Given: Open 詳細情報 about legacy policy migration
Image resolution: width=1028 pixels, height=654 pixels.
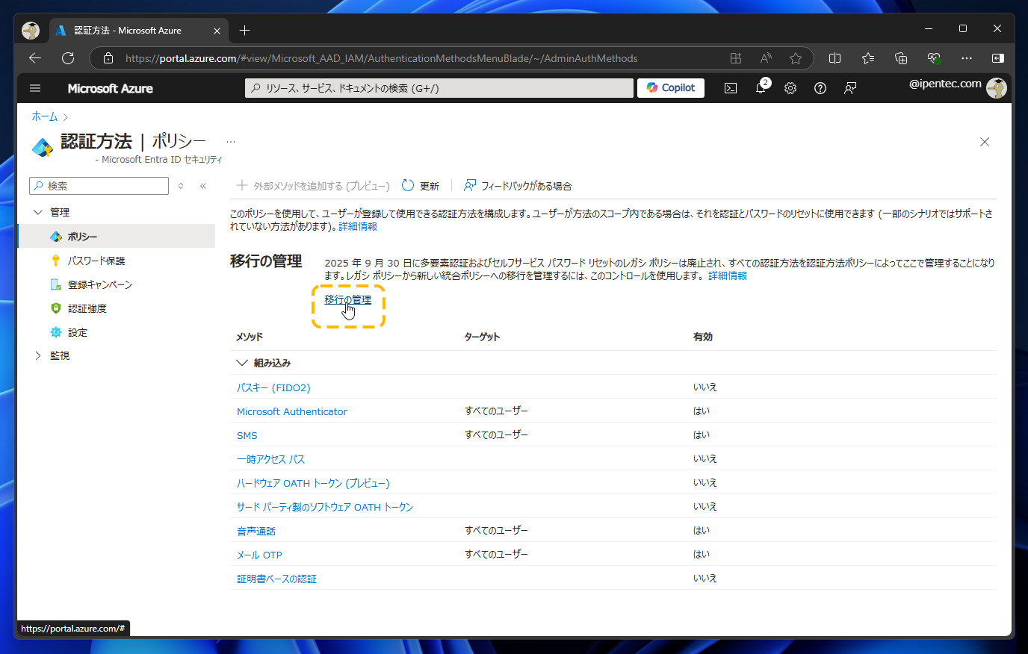Looking at the screenshot, I should [x=728, y=275].
